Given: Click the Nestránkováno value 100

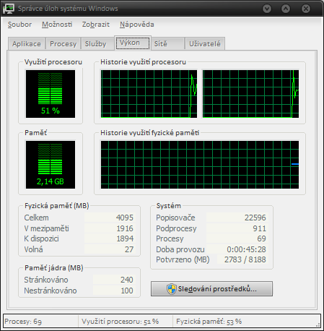Looking at the screenshot, I should coord(127,291).
